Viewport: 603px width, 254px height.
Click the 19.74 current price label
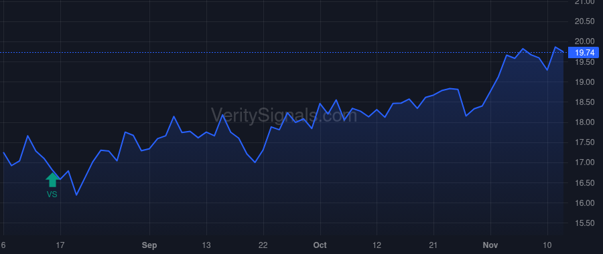pyautogui.click(x=584, y=53)
